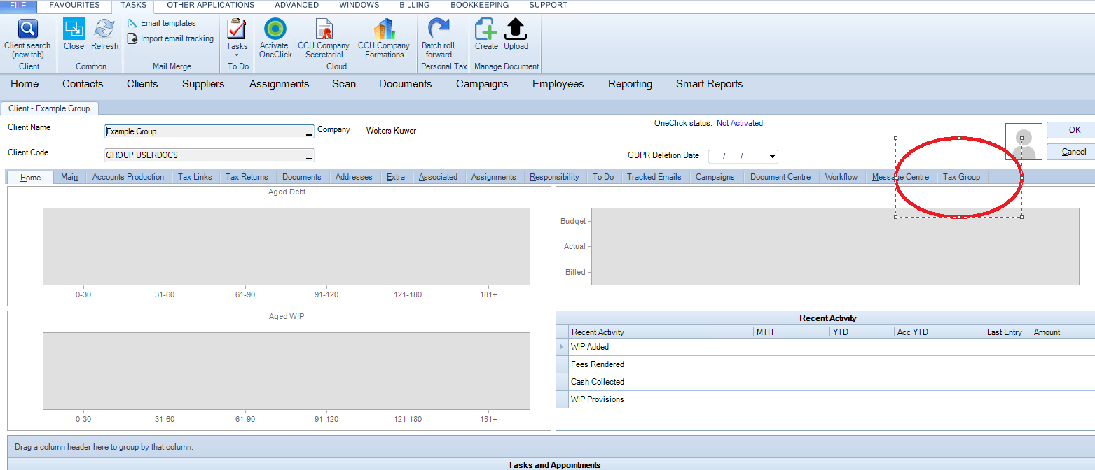Switch to ADVANCED ribbon tab
Image resolution: width=1095 pixels, height=470 pixels.
pos(296,5)
